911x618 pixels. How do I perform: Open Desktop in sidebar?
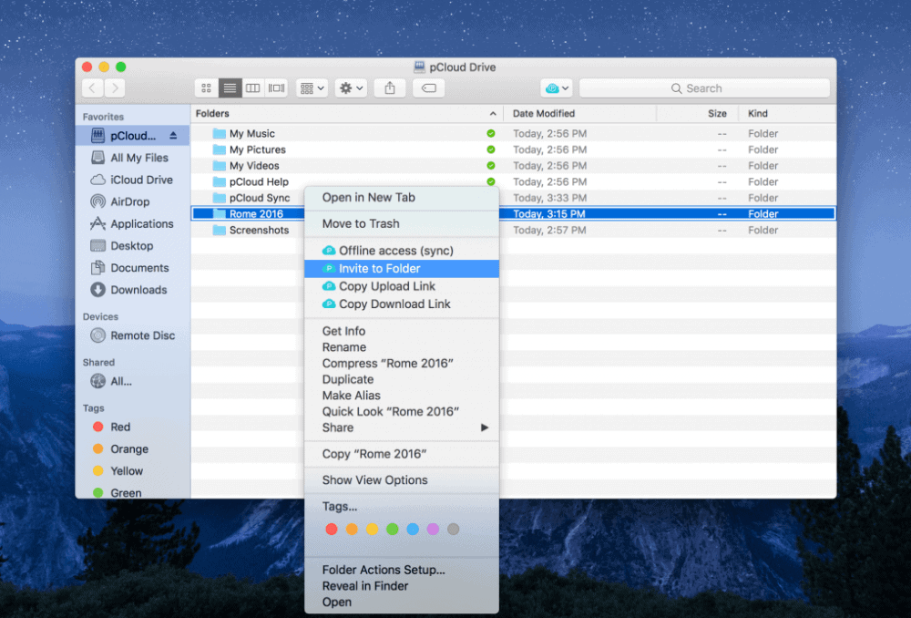[x=132, y=246]
